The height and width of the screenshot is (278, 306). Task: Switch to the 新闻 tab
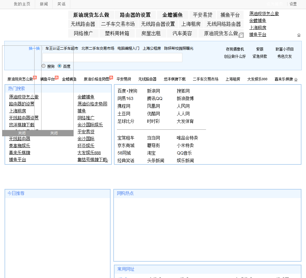pos(44,4)
